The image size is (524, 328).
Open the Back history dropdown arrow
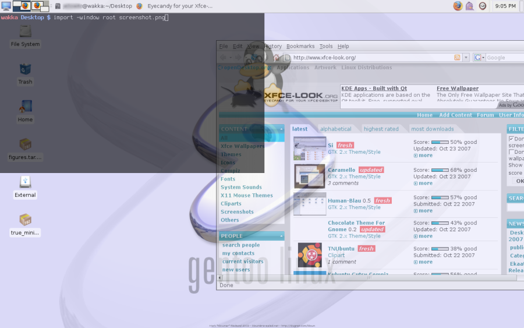pyautogui.click(x=230, y=58)
